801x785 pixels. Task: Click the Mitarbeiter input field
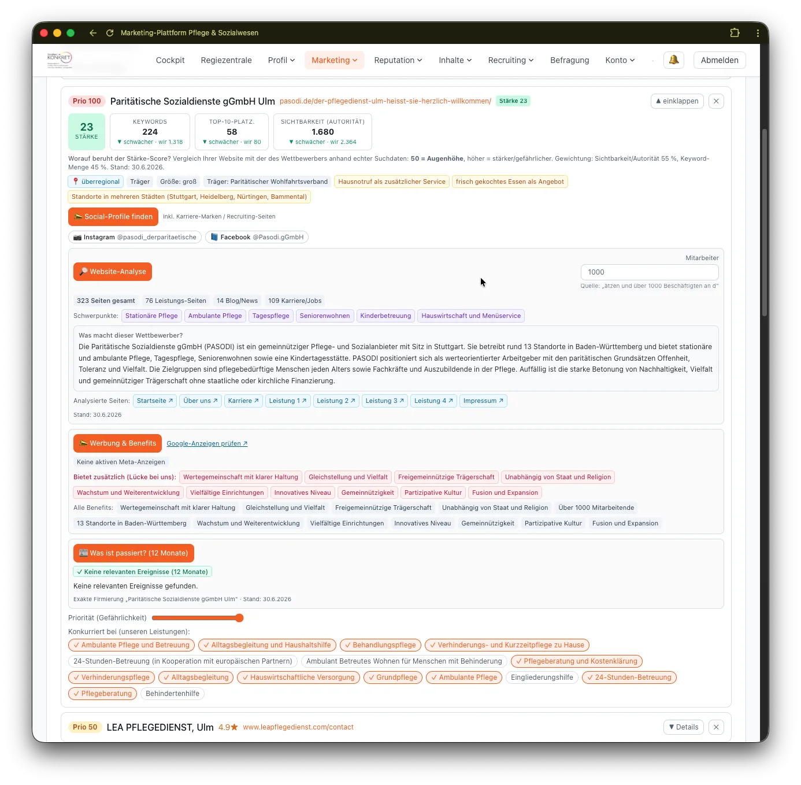pyautogui.click(x=650, y=272)
